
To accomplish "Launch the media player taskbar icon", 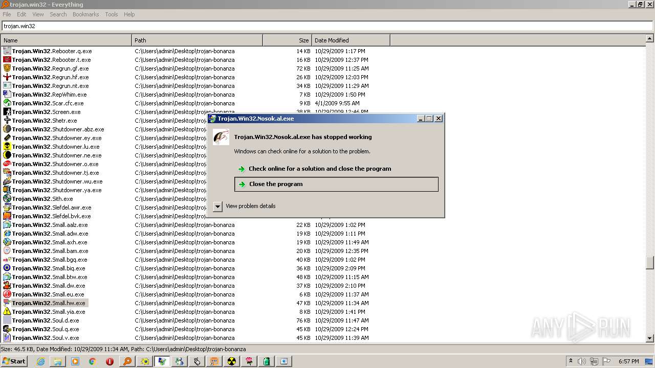I will (x=75, y=361).
